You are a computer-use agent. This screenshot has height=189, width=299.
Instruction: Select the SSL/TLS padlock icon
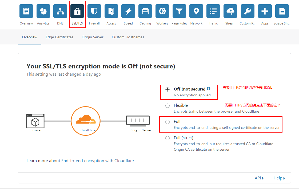tap(77, 11)
